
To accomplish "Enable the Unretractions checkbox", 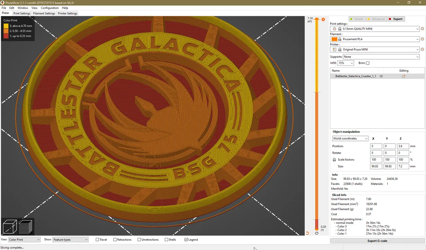I will (139, 240).
